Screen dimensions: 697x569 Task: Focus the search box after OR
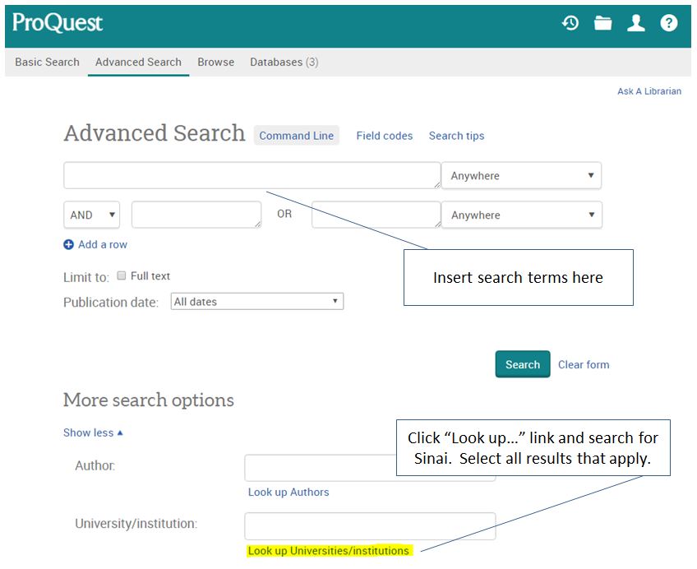coord(376,215)
